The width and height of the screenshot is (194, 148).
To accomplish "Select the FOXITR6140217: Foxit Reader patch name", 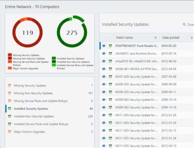I will click(137, 46).
